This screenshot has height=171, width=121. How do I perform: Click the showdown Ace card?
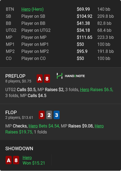click(x=9, y=160)
